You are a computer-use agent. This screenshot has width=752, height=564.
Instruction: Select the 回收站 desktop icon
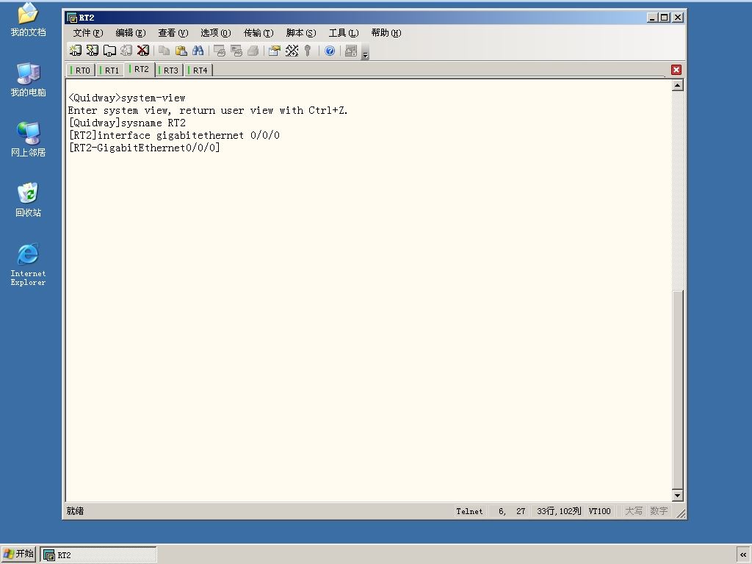(x=28, y=200)
